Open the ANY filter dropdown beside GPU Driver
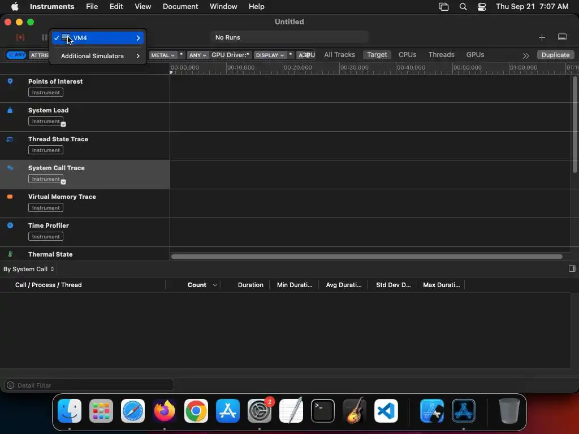Viewport: 579px width, 434px height. [197, 55]
